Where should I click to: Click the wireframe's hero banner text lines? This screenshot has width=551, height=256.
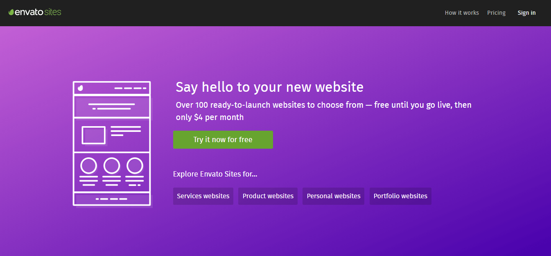(111, 106)
